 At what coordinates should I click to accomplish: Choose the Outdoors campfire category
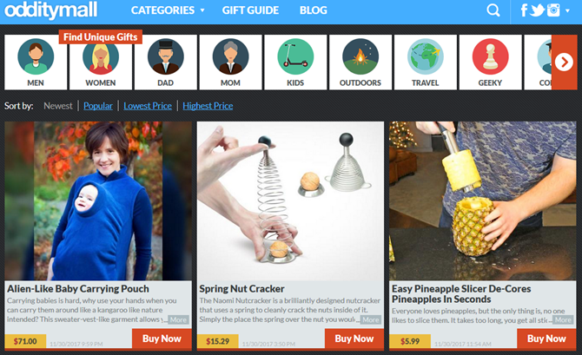coord(360,62)
